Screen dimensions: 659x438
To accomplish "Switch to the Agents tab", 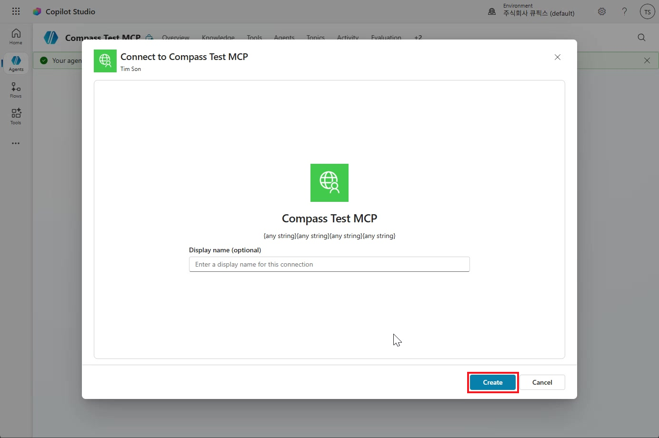I will tap(284, 38).
